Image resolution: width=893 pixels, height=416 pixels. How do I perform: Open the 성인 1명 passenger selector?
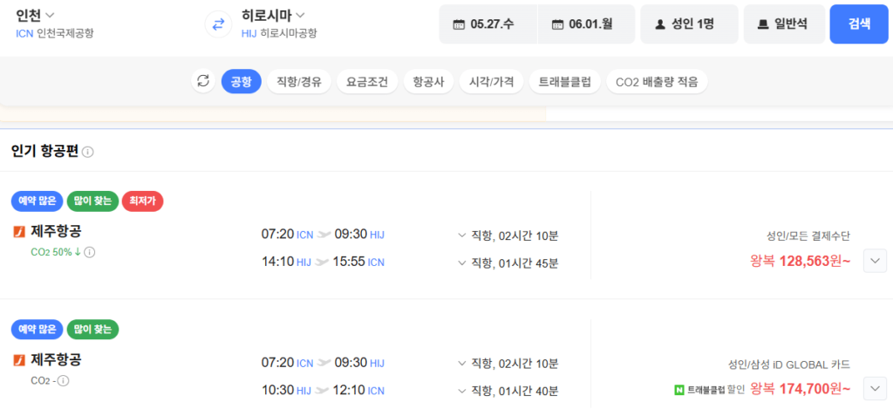689,24
